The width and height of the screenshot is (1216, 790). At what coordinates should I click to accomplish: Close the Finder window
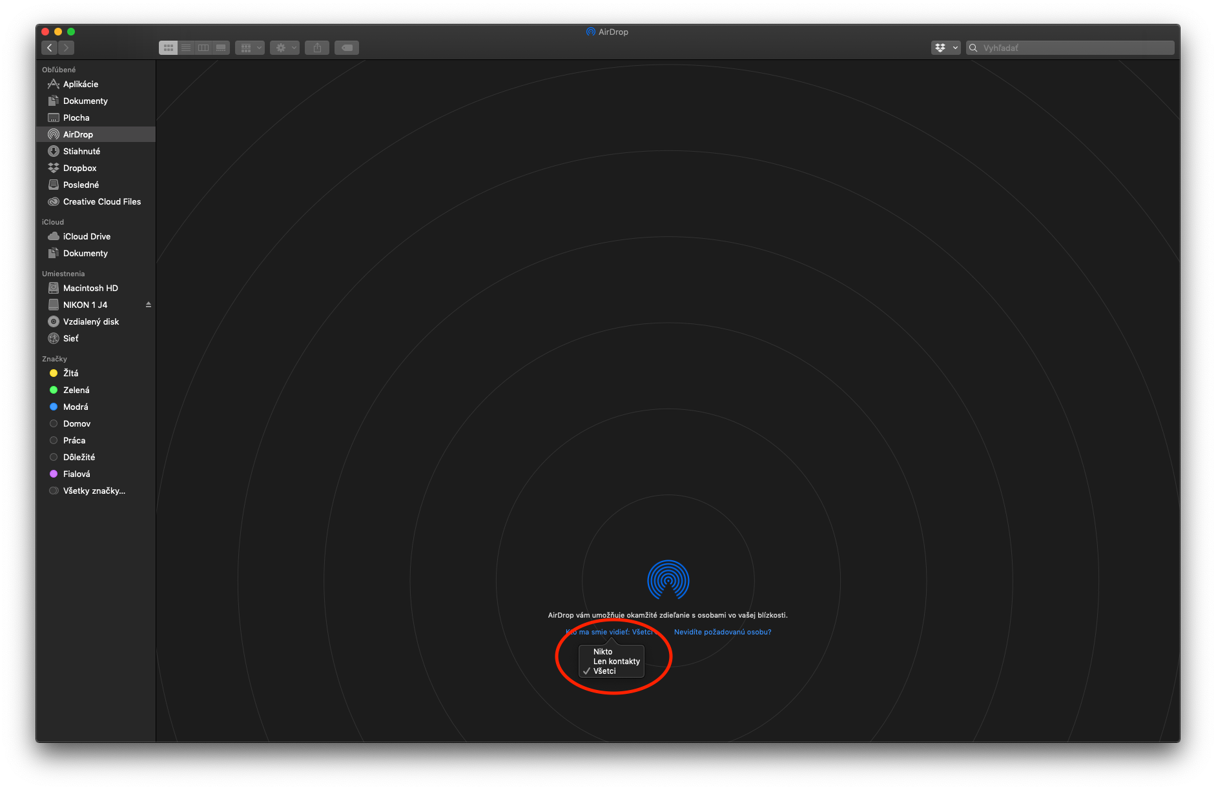pos(45,32)
